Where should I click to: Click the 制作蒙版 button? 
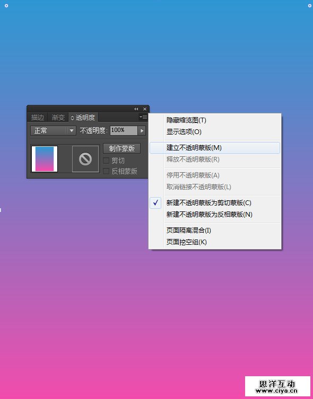[121, 148]
